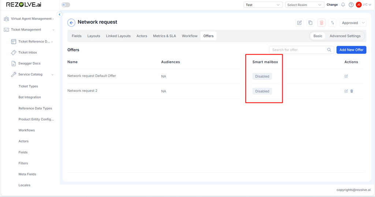This screenshot has width=375, height=197.
Task: Open Meta Fields in sidebar
Action: coord(27,174)
